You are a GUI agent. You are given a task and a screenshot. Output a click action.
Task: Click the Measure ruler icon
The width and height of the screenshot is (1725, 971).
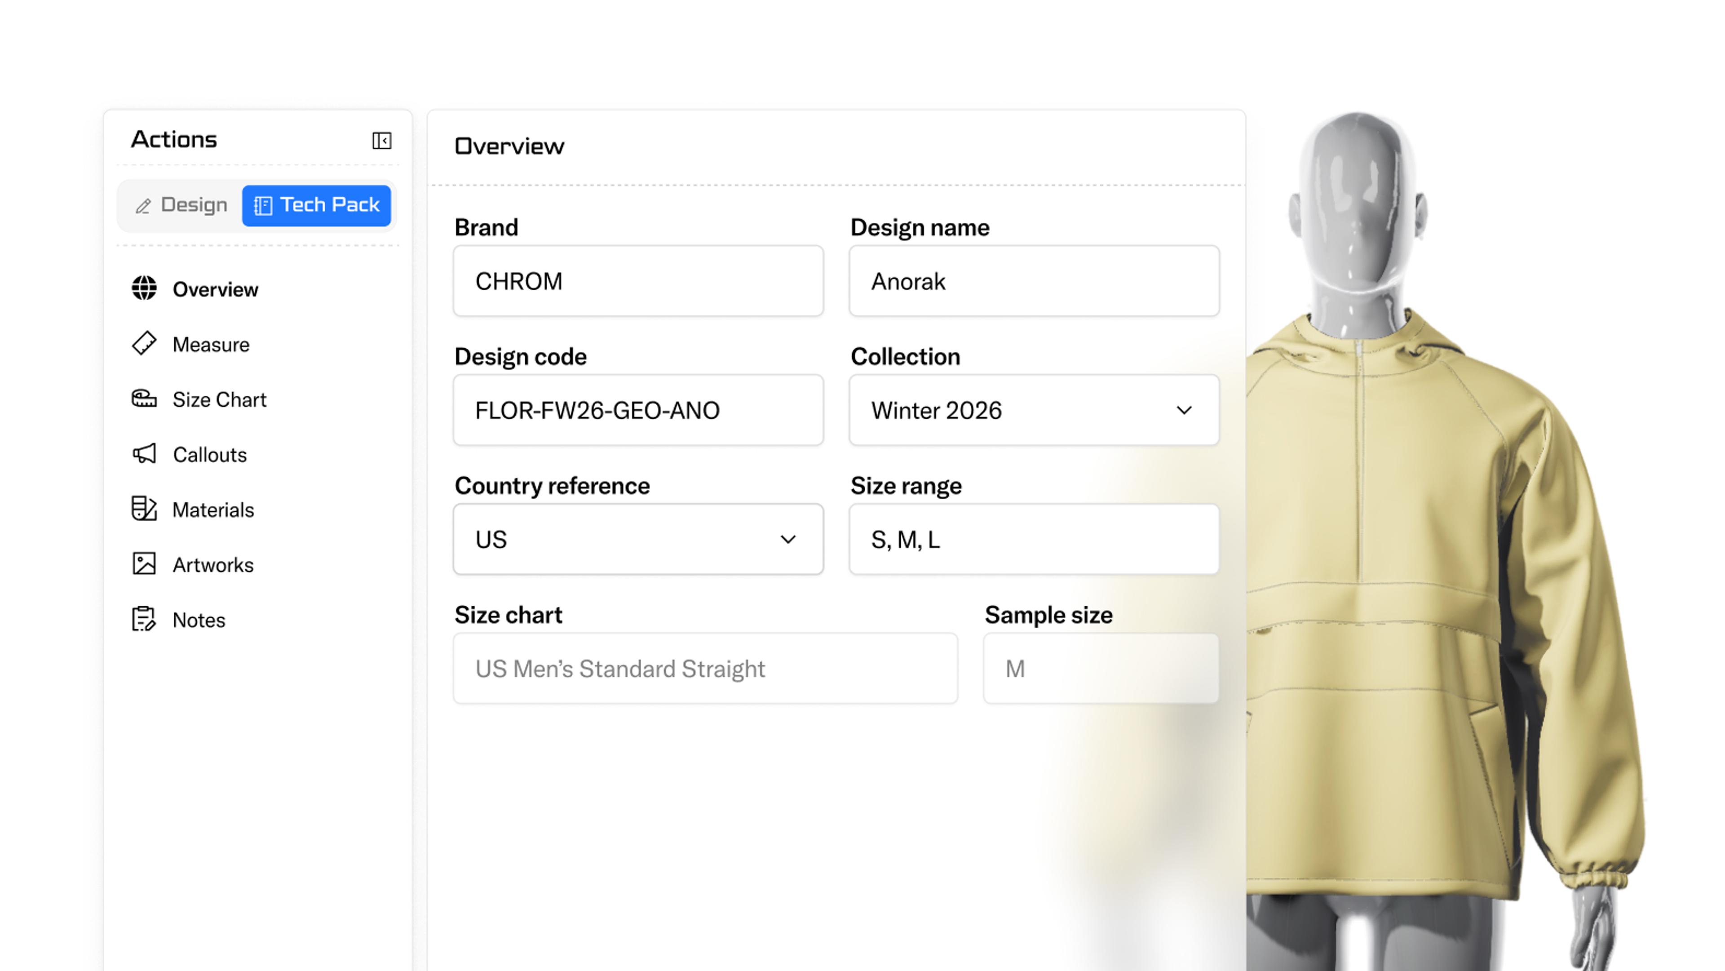pos(144,344)
